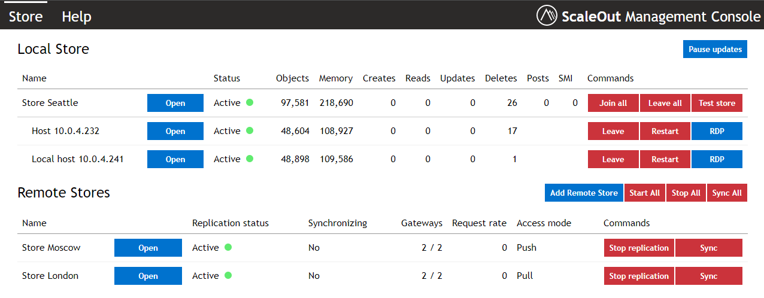Click the Gateways column header
The height and width of the screenshot is (298, 764).
coord(422,223)
